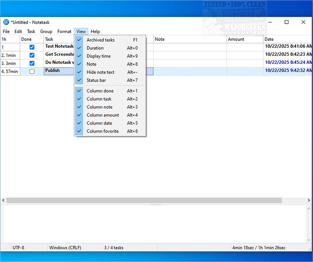The height and width of the screenshot is (262, 313).
Task: Click the horizontal scrollbar thumb
Action: pyautogui.click(x=144, y=200)
